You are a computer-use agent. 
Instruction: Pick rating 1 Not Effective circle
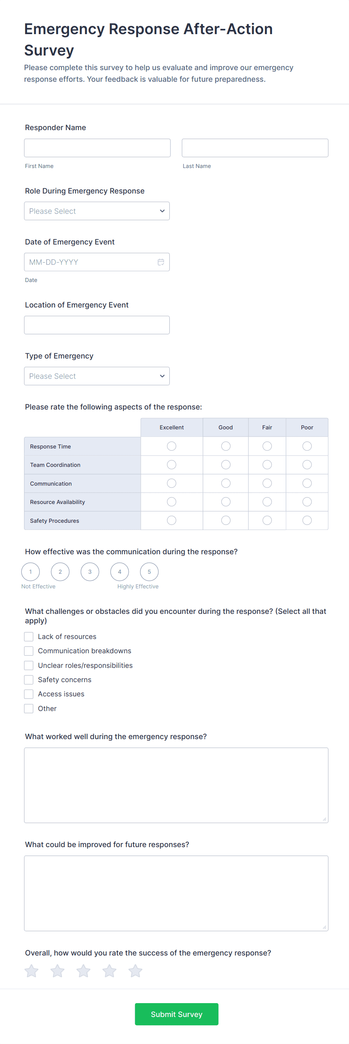30,572
